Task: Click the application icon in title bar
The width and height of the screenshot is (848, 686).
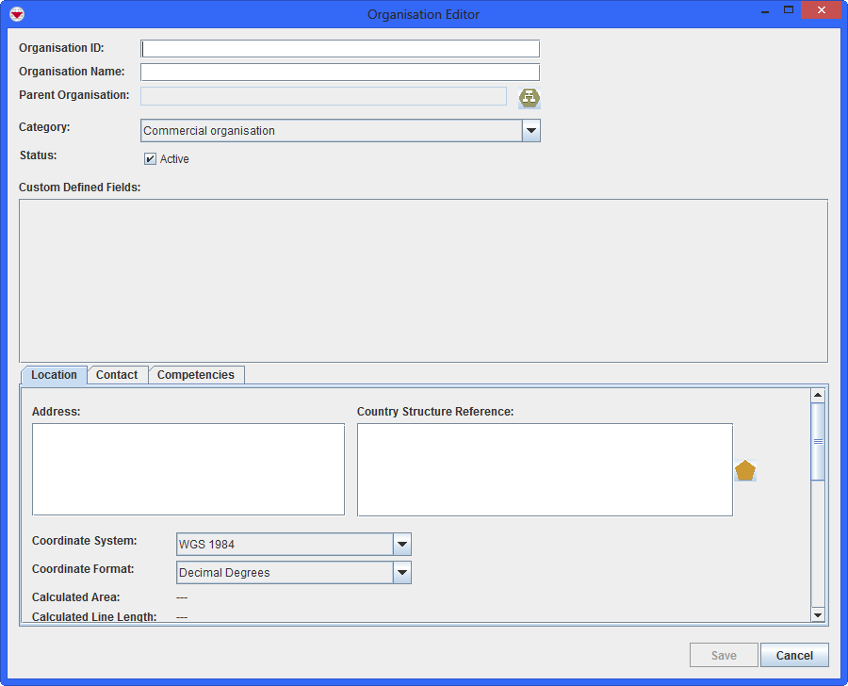Action: click(x=16, y=14)
